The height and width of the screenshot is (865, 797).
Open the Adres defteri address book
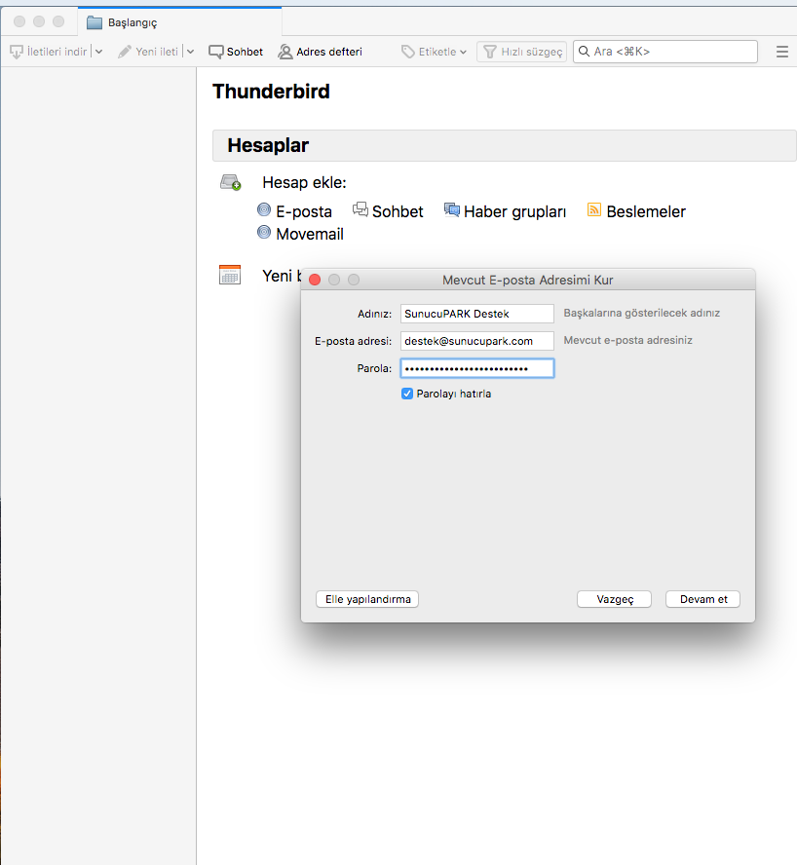click(x=321, y=52)
